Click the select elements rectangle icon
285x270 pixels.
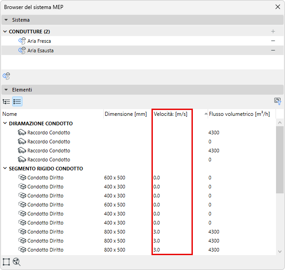click(6, 262)
